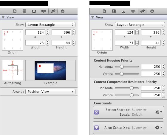
Task: Toggle top margin strut in Autosizing
Action: click(x=13, y=63)
